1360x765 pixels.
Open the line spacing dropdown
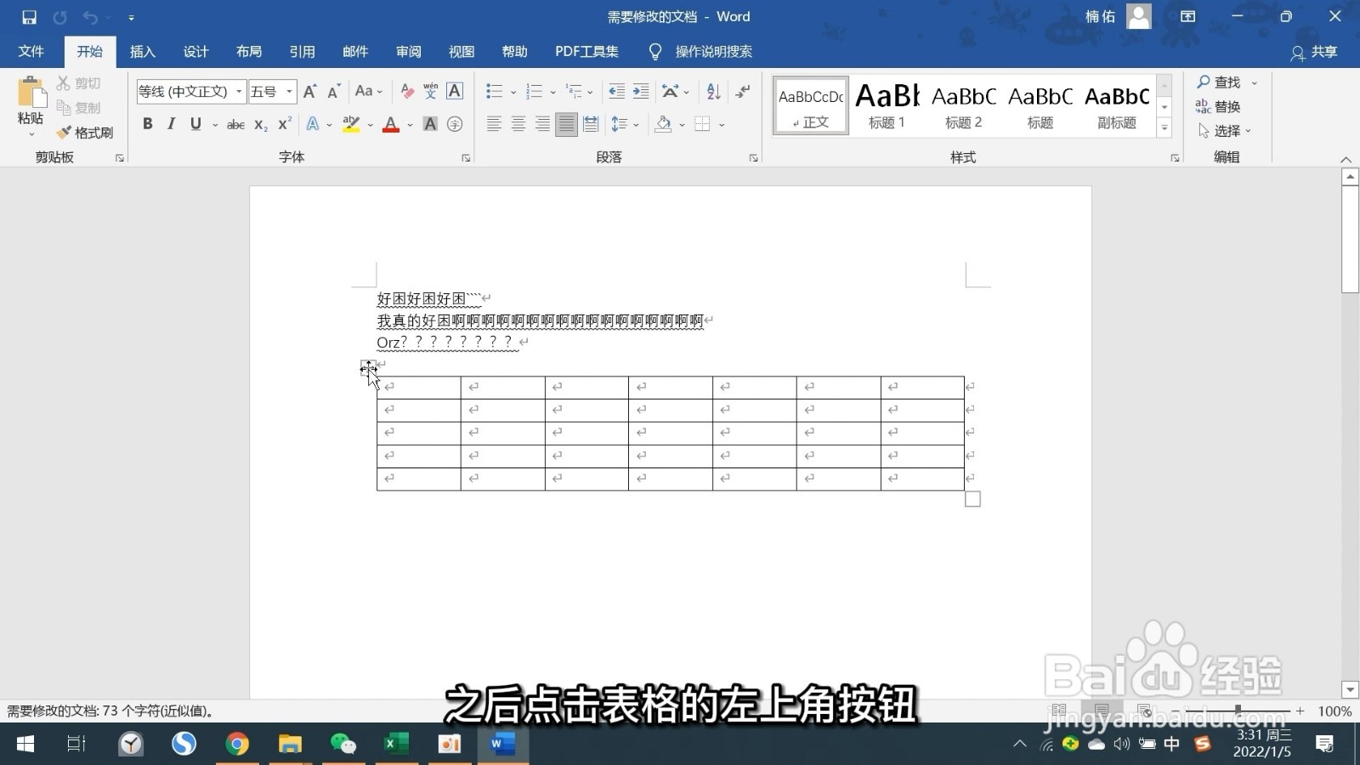(625, 124)
